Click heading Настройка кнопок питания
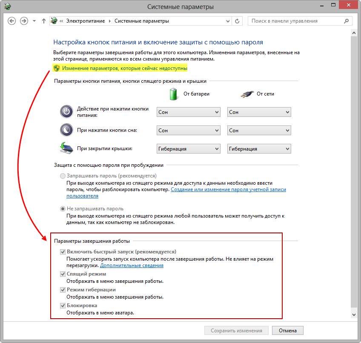The image size is (361, 343). [158, 42]
